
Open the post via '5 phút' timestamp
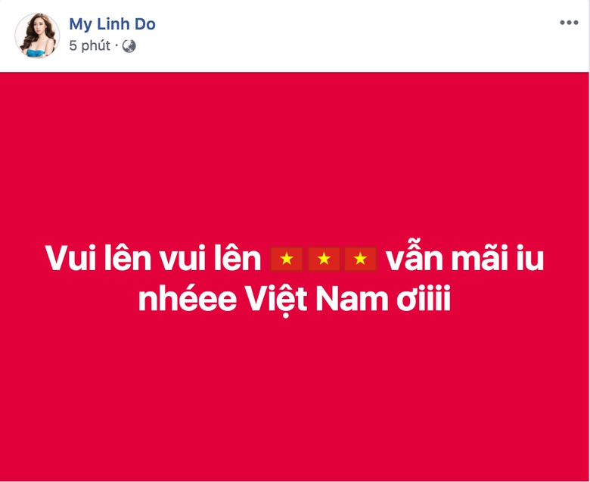[x=89, y=46]
